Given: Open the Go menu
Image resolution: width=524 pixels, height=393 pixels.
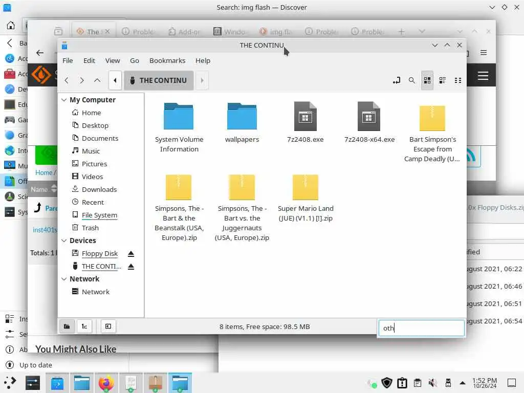Looking at the screenshot, I should (x=135, y=60).
